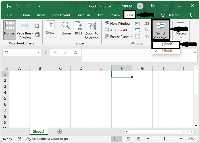
Task: Click the zoom slider handle
Action: [x=164, y=139]
